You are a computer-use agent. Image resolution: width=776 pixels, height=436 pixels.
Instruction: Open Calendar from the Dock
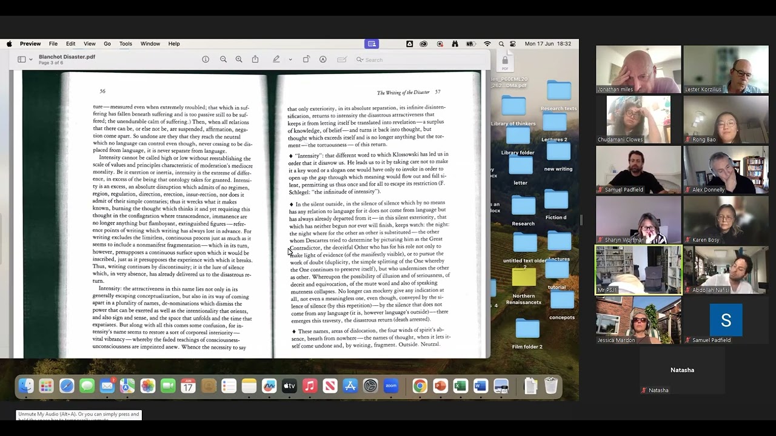(189, 386)
